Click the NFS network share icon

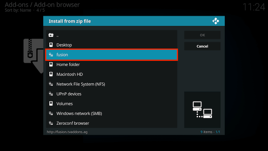[x=51, y=84]
